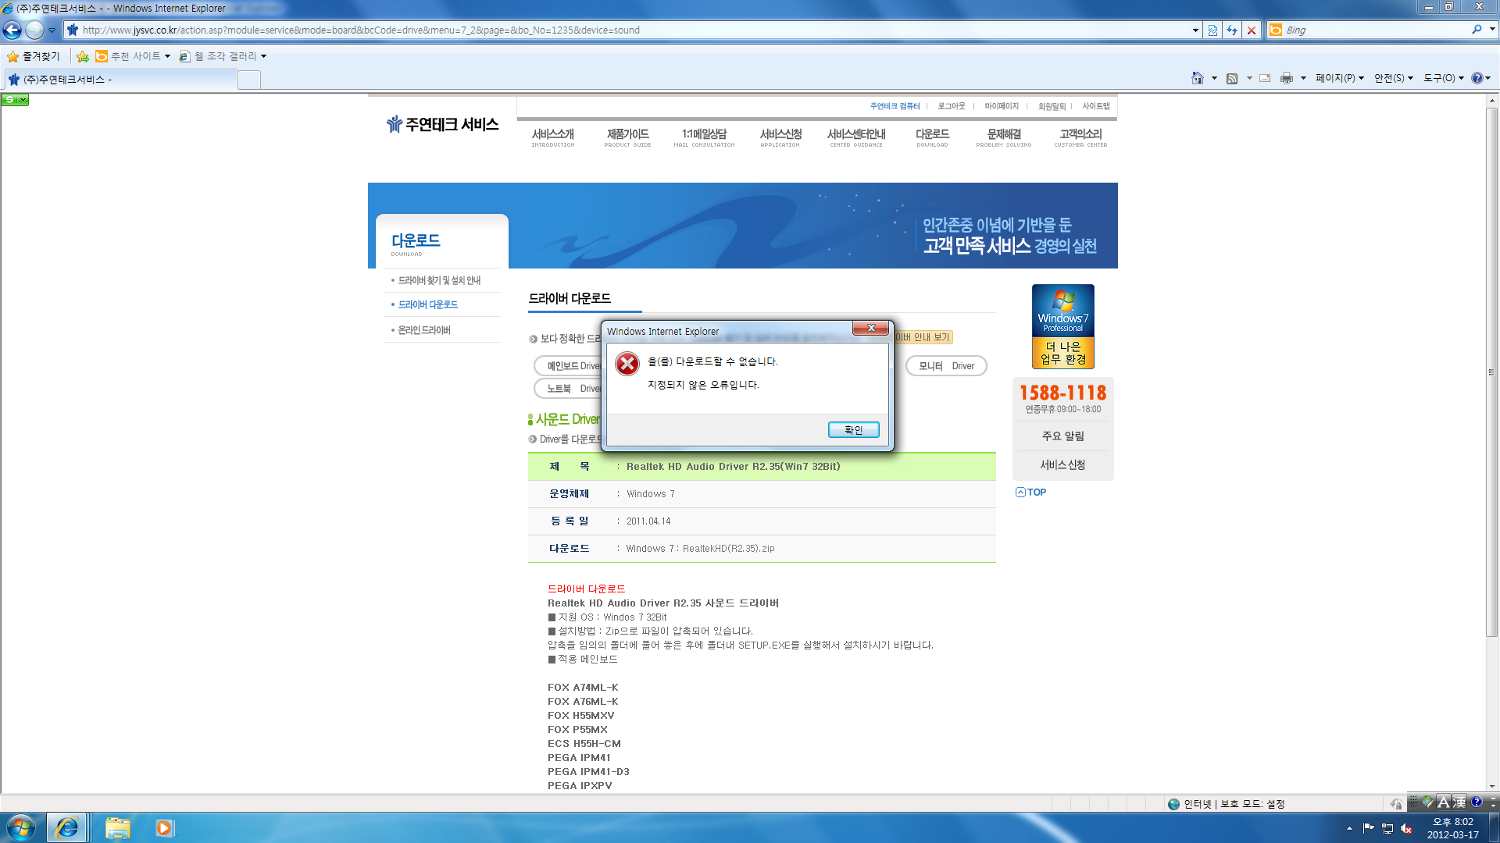Open the 즐겨찾기 favorites button
The image size is (1500, 843).
[x=34, y=56]
